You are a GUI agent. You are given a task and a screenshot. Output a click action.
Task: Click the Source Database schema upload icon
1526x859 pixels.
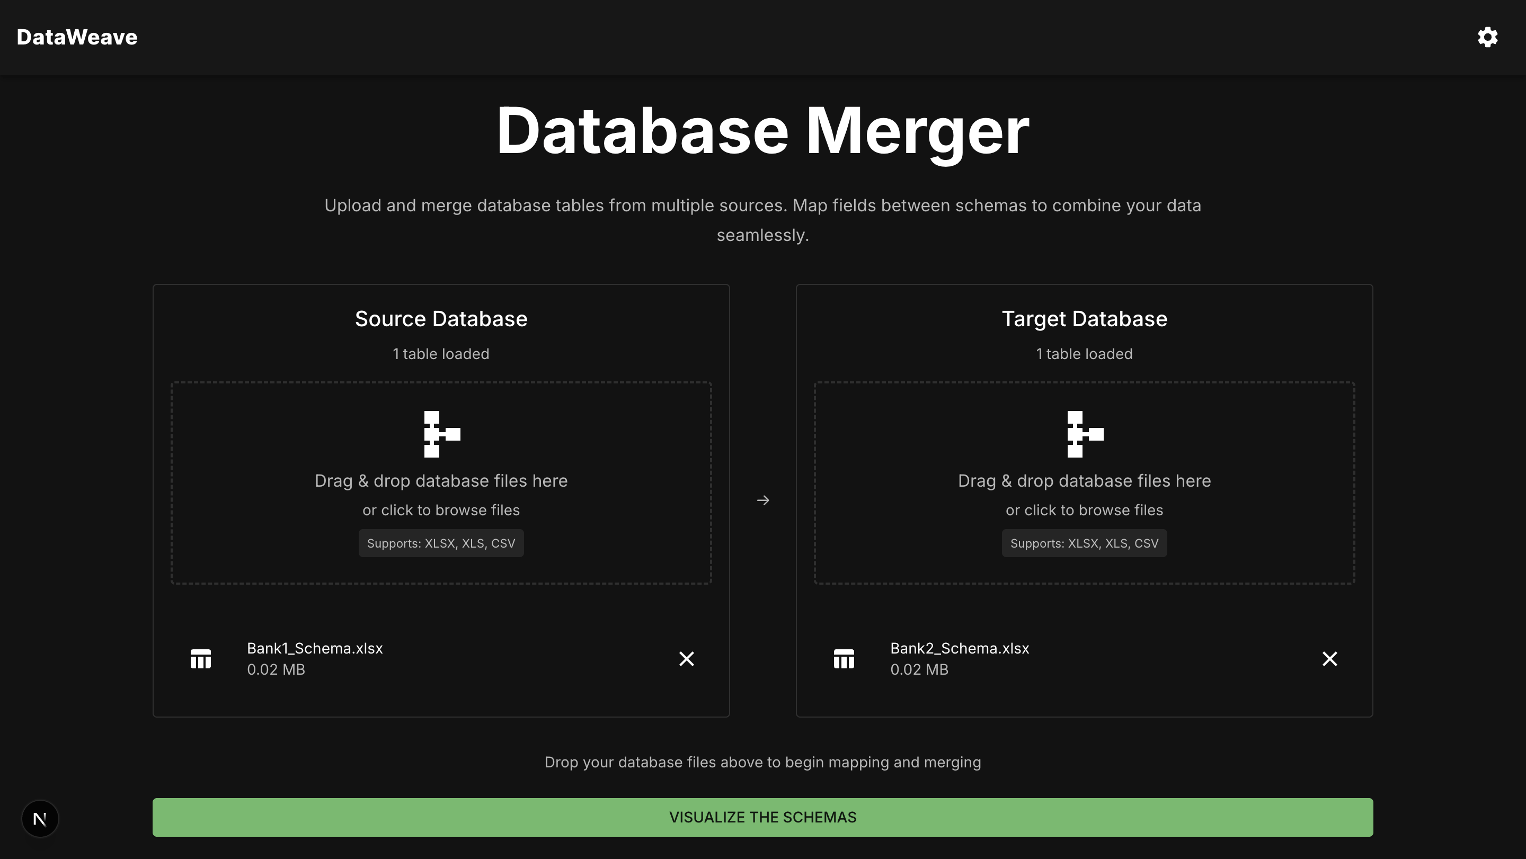tap(441, 434)
